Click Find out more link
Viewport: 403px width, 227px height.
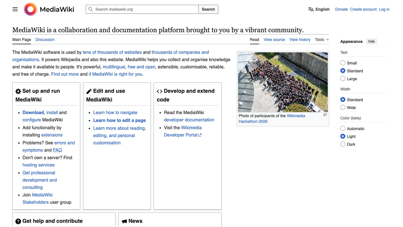(65, 74)
